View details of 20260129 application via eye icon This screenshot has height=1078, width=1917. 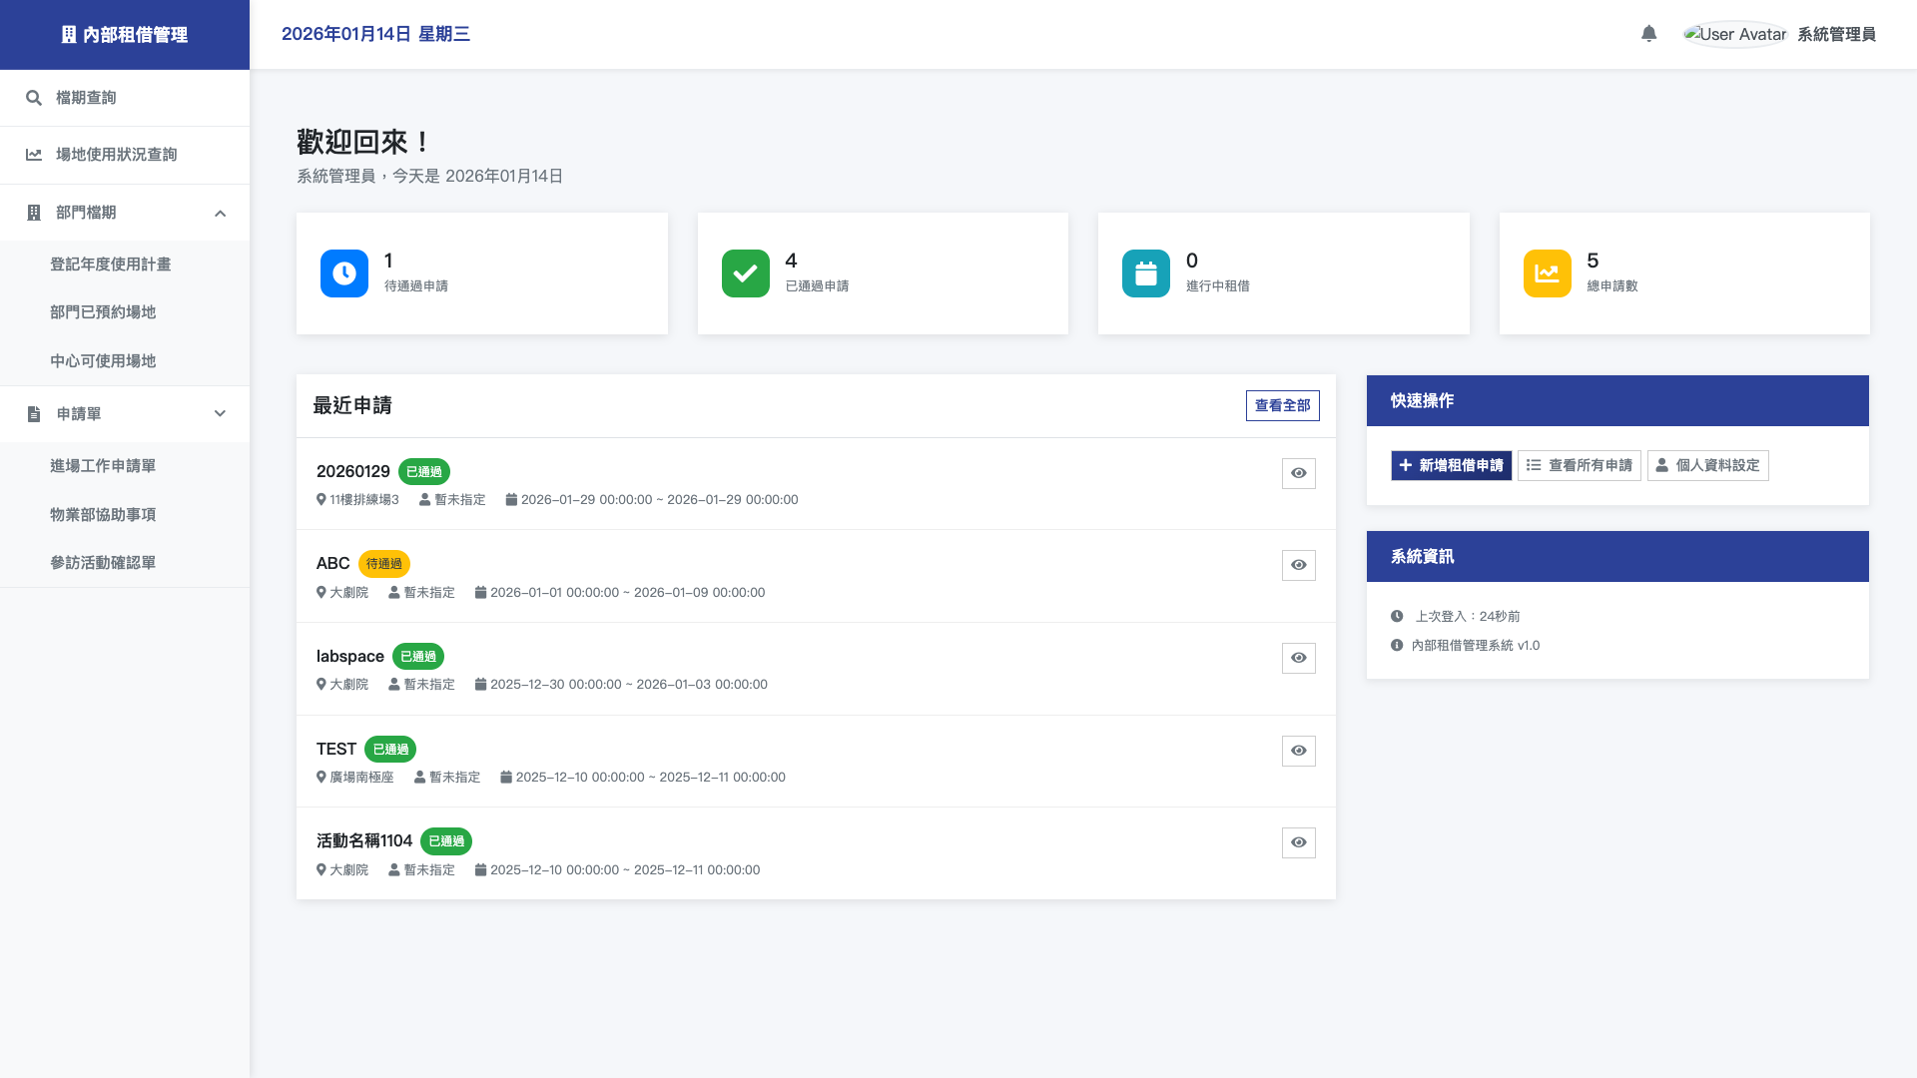click(1298, 473)
